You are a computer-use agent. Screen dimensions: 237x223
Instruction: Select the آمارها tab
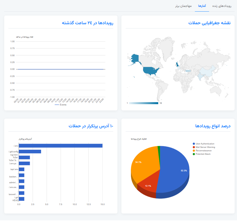(x=202, y=6)
